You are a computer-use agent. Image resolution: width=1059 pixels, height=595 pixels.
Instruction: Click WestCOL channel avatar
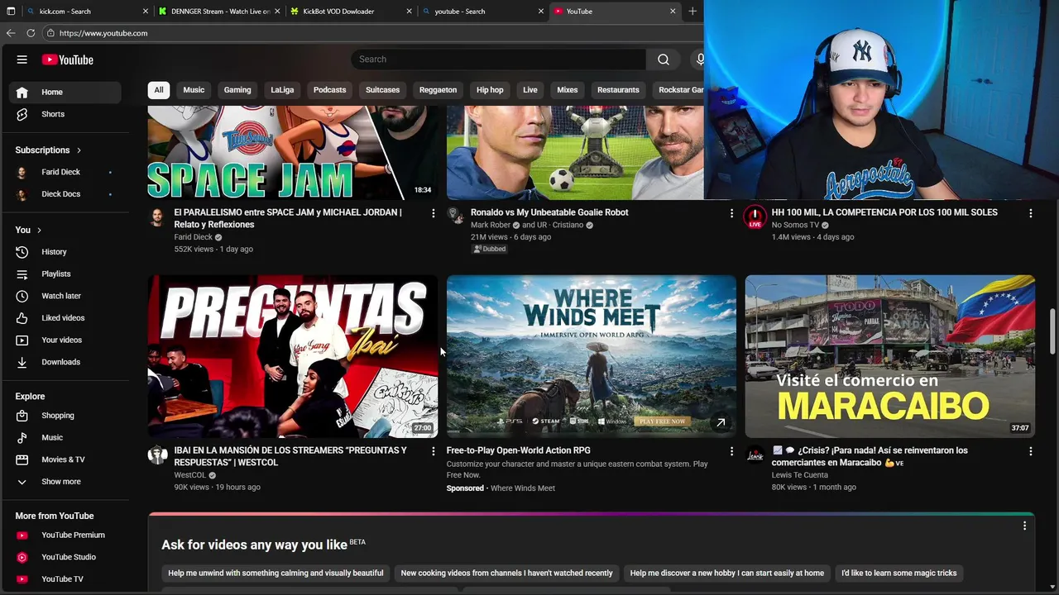tap(157, 455)
